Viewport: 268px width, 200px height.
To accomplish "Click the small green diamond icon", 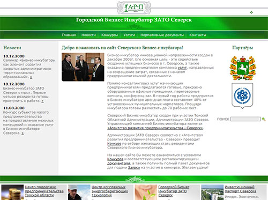I will pos(251,12).
